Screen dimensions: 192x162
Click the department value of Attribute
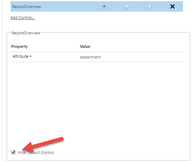point(90,57)
